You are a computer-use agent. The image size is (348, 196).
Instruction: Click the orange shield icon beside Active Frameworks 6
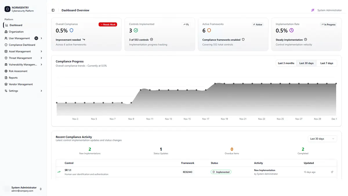[x=209, y=30]
